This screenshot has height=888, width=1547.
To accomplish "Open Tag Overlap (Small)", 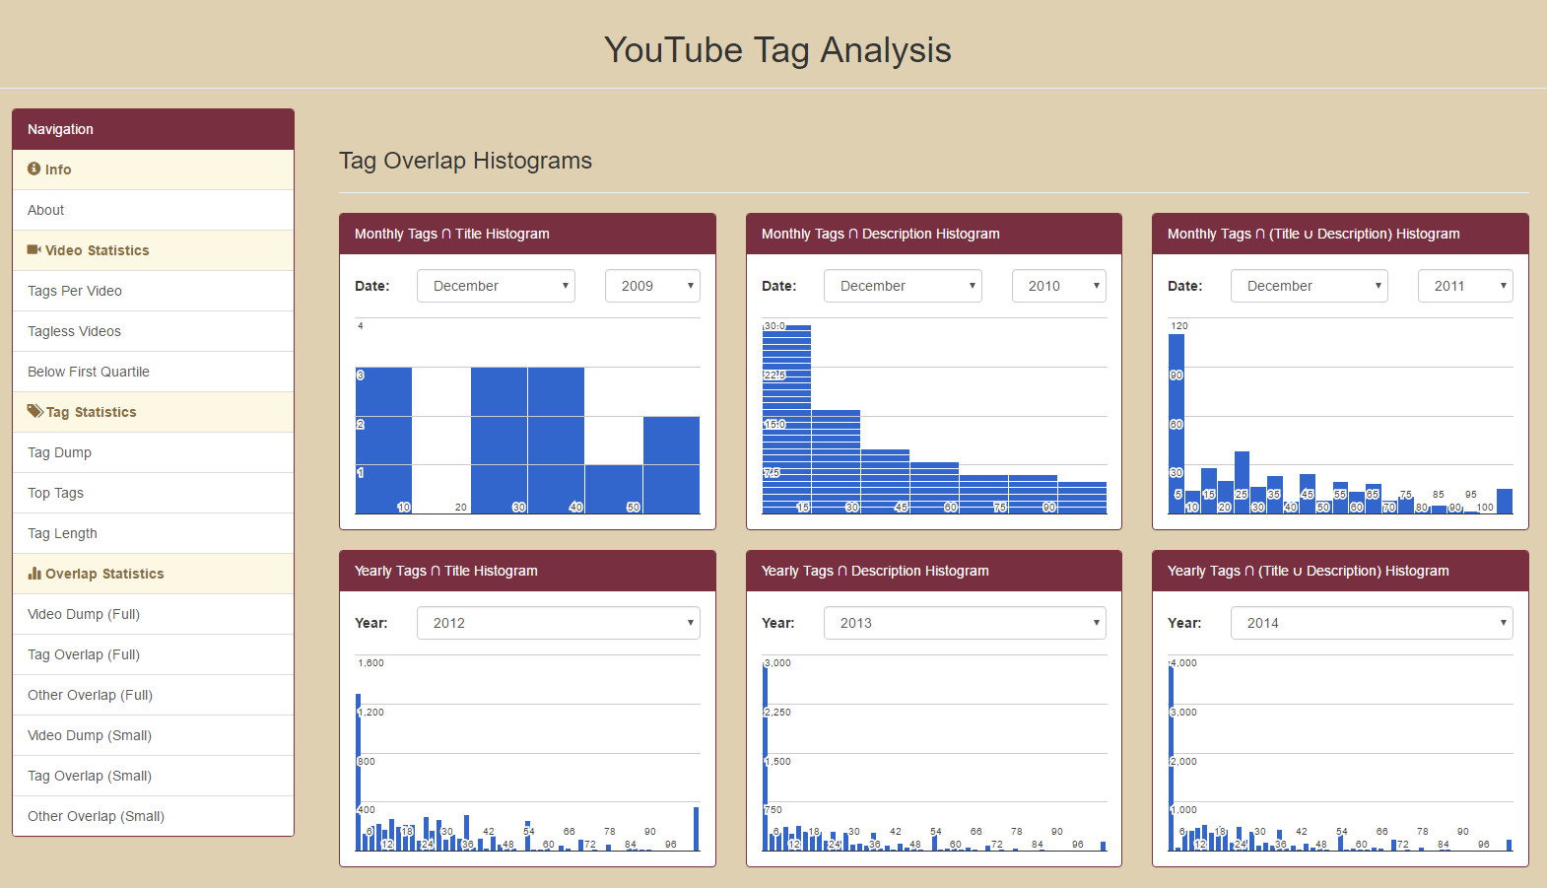I will point(153,776).
